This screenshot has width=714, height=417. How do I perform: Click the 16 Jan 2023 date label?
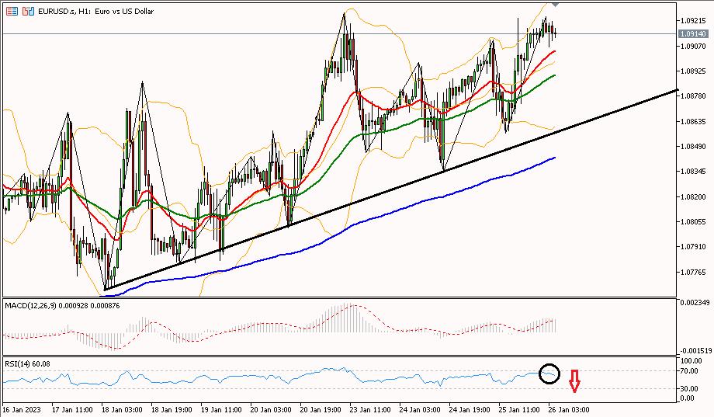coord(21,408)
